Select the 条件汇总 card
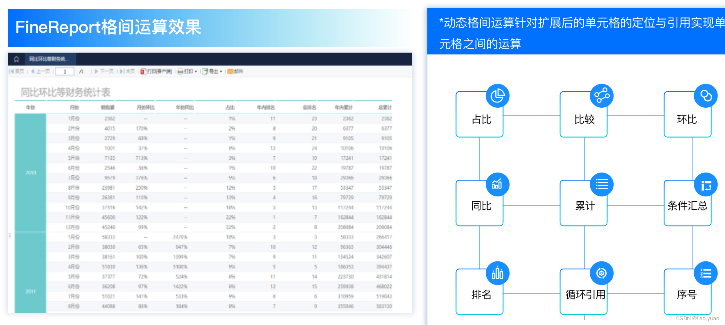Screen dimensions: 725x325 [x=688, y=203]
